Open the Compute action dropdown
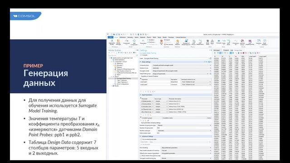Screen dimensions: 290x163 (181, 65)
